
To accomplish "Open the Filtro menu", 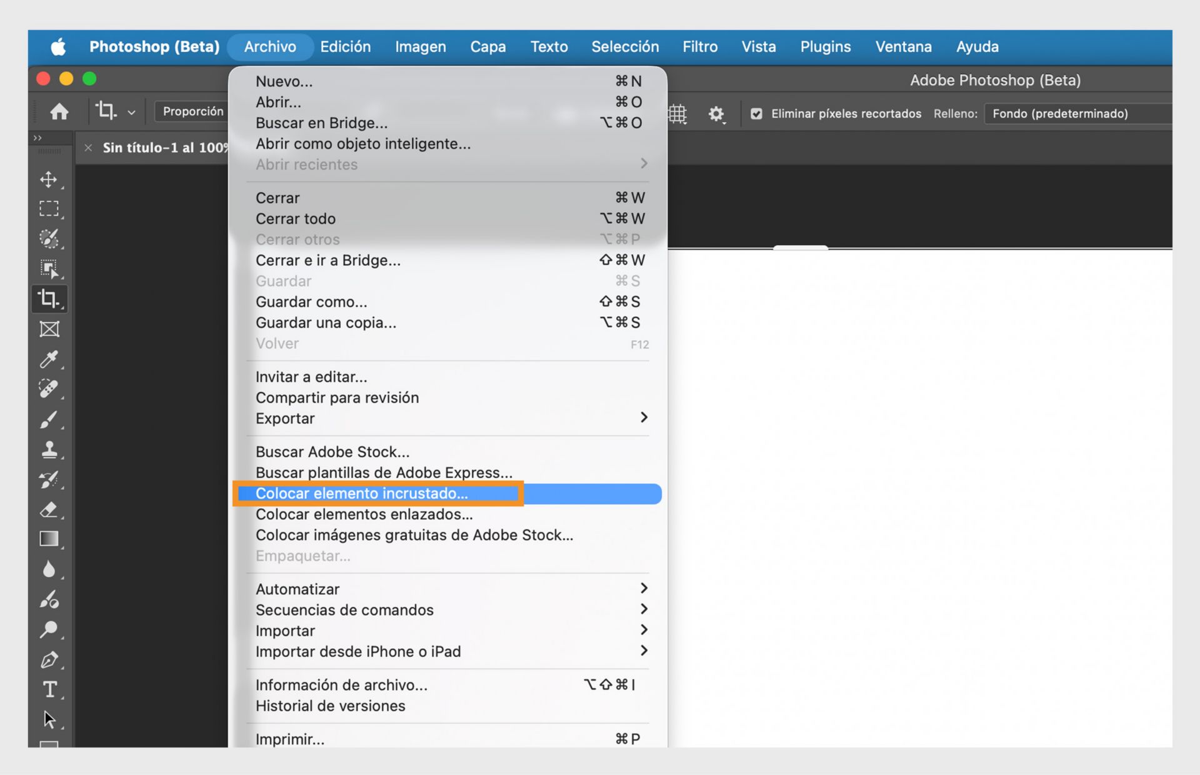I will (699, 46).
